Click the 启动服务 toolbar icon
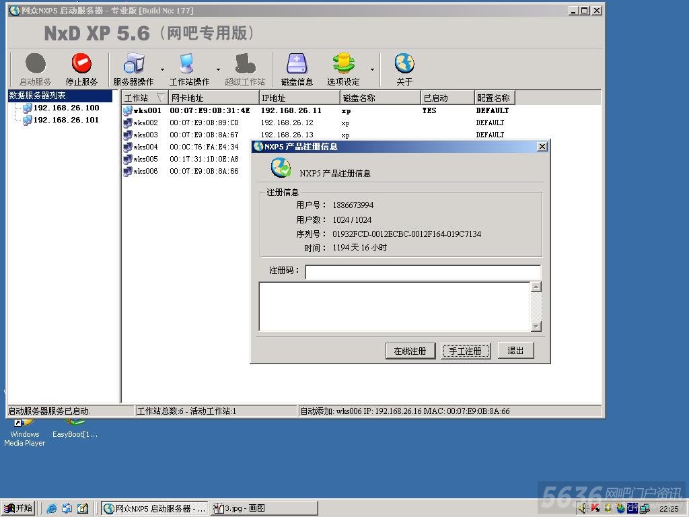The height and width of the screenshot is (517, 689). pyautogui.click(x=36, y=69)
